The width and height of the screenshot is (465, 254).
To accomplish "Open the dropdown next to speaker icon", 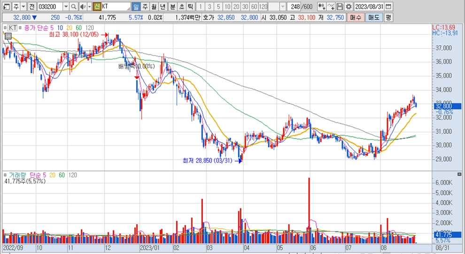I will click(x=89, y=7).
